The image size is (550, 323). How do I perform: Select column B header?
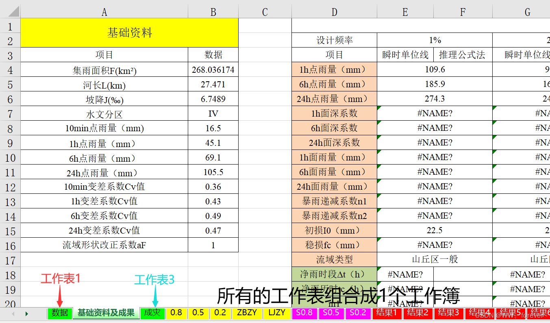coord(213,12)
